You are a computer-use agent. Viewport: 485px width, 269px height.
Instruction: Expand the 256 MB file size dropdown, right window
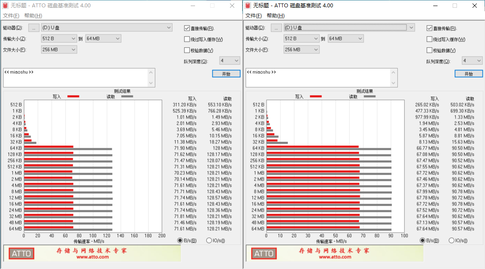[x=301, y=50]
